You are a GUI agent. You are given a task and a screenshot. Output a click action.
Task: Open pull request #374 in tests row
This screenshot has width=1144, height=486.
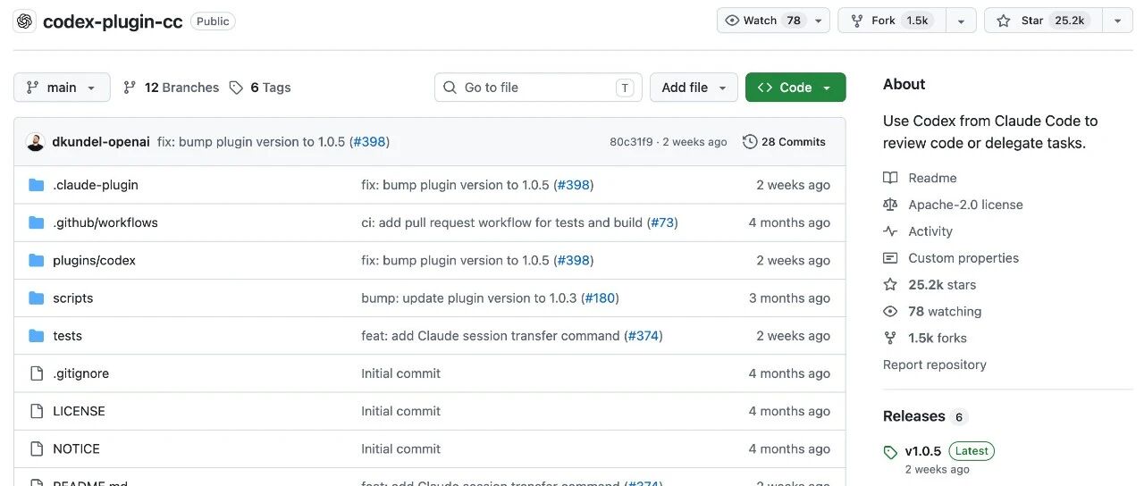coord(643,336)
